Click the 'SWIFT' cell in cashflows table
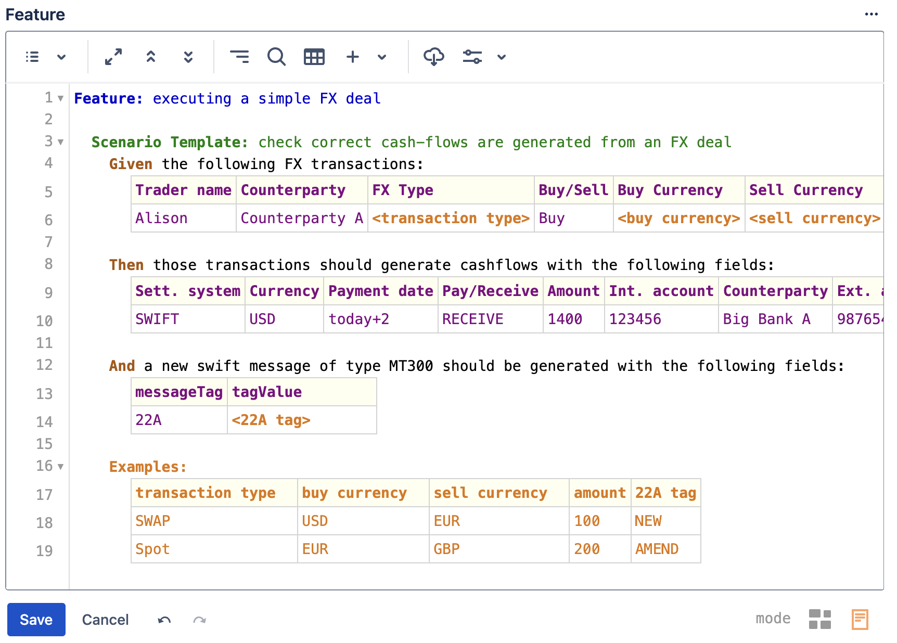 click(188, 319)
